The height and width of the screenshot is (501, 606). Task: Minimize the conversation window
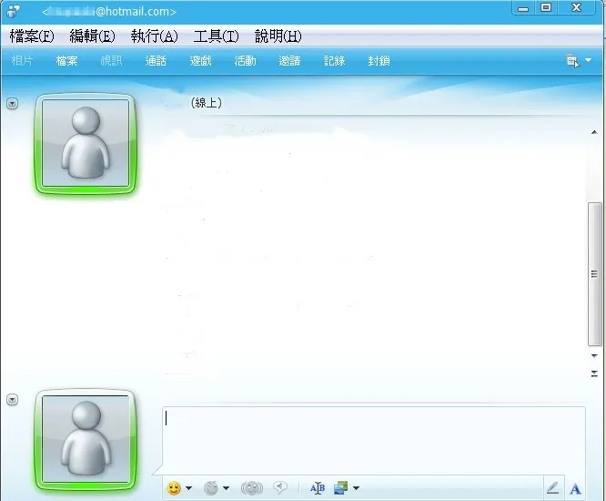(x=523, y=8)
